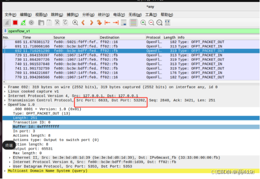Save the capture file icon
260x179 pixels.
click(x=49, y=22)
